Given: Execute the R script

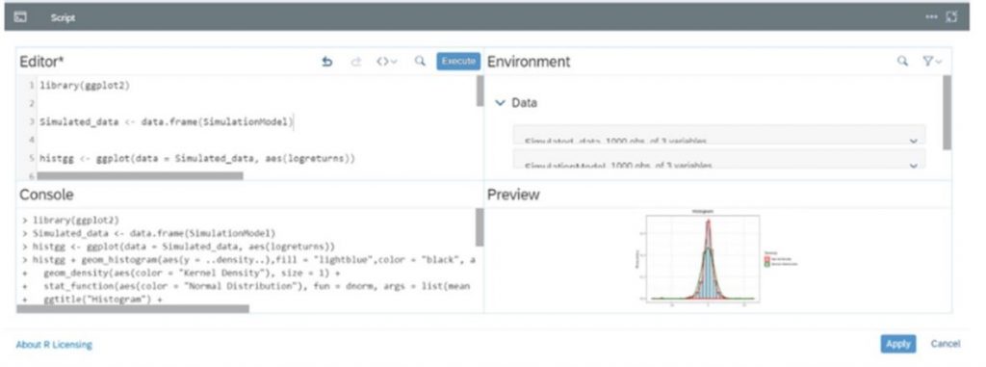Looking at the screenshot, I should pyautogui.click(x=458, y=61).
